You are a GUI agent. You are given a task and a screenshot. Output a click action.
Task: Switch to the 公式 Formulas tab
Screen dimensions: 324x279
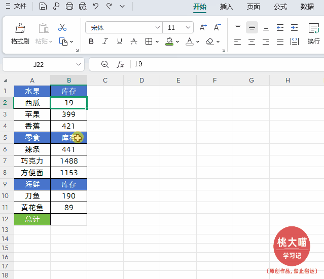click(x=280, y=7)
